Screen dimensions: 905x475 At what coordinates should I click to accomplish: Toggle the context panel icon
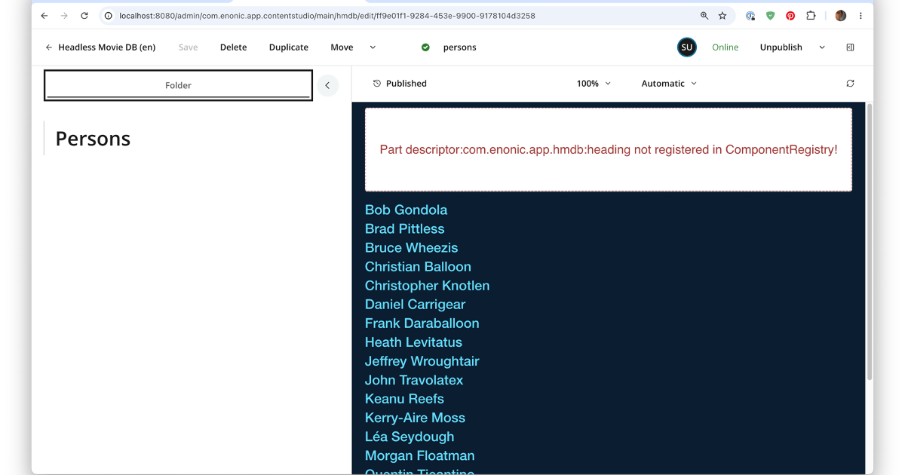point(850,47)
